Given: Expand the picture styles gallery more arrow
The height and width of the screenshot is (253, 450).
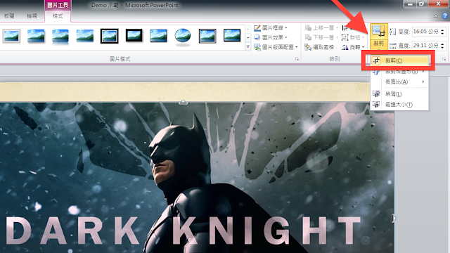Looking at the screenshot, I should pyautogui.click(x=248, y=47).
